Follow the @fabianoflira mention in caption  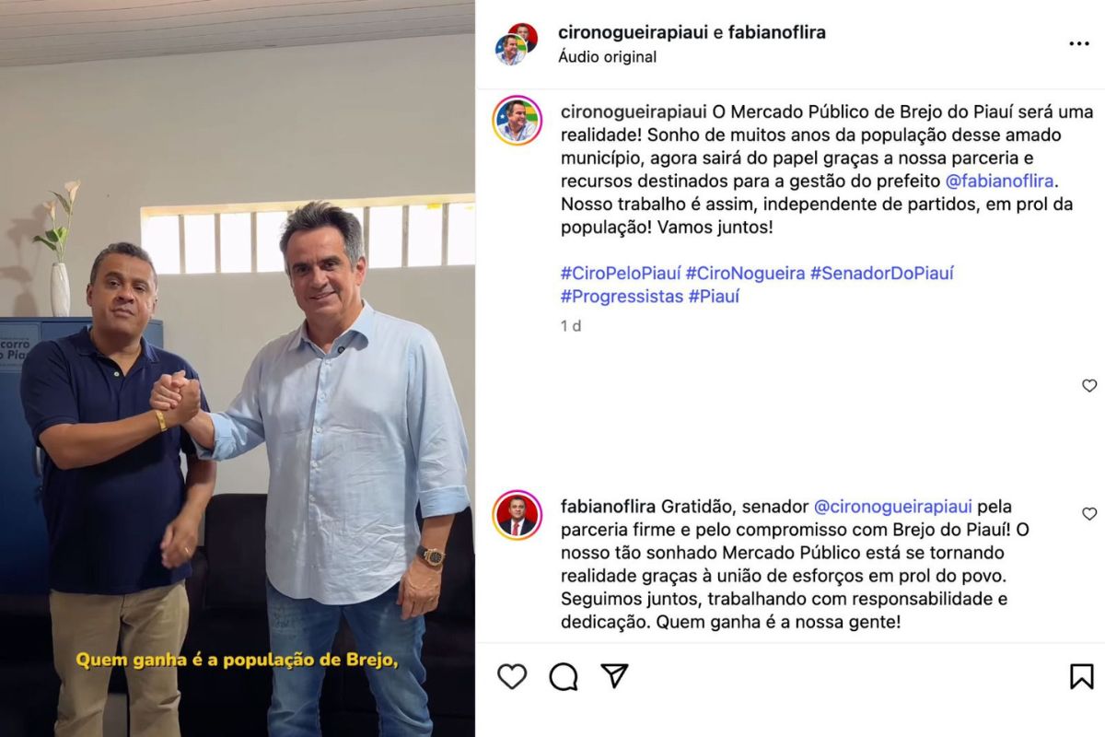(x=1000, y=181)
